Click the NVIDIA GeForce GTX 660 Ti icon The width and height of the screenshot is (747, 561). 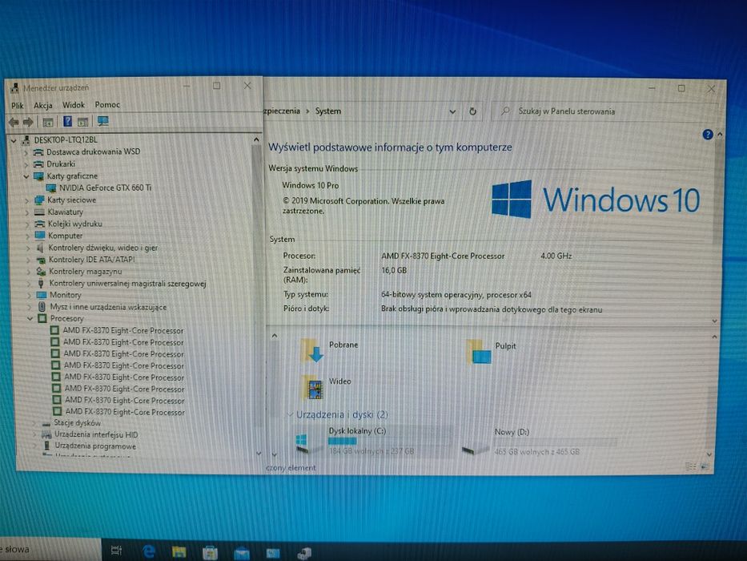pyautogui.click(x=51, y=188)
